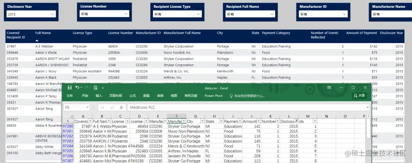Viewport: 412px width, 163px height.
Task: Click report cell 'Arthrex, Inc.'
Action: (173, 77)
